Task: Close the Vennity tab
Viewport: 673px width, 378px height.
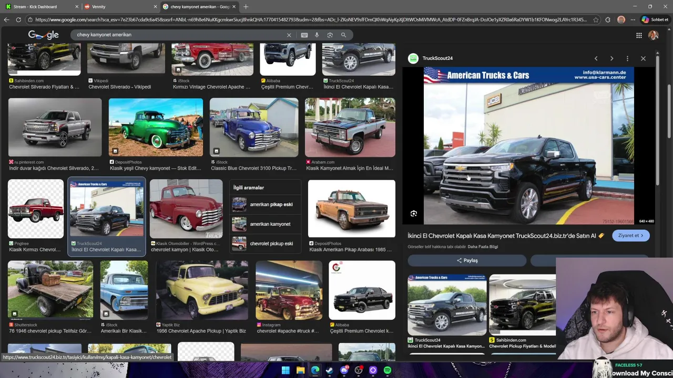Action: 155,7
